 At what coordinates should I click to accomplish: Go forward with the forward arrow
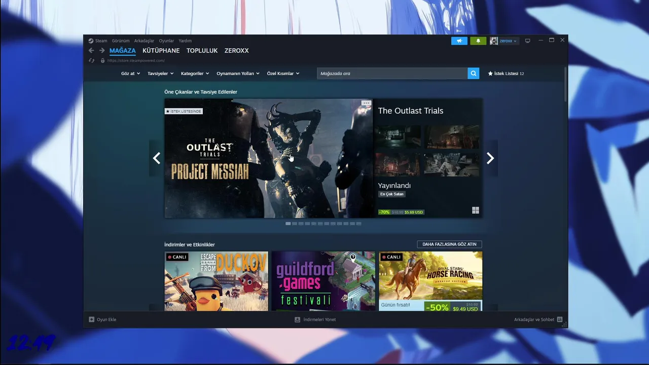coord(102,51)
